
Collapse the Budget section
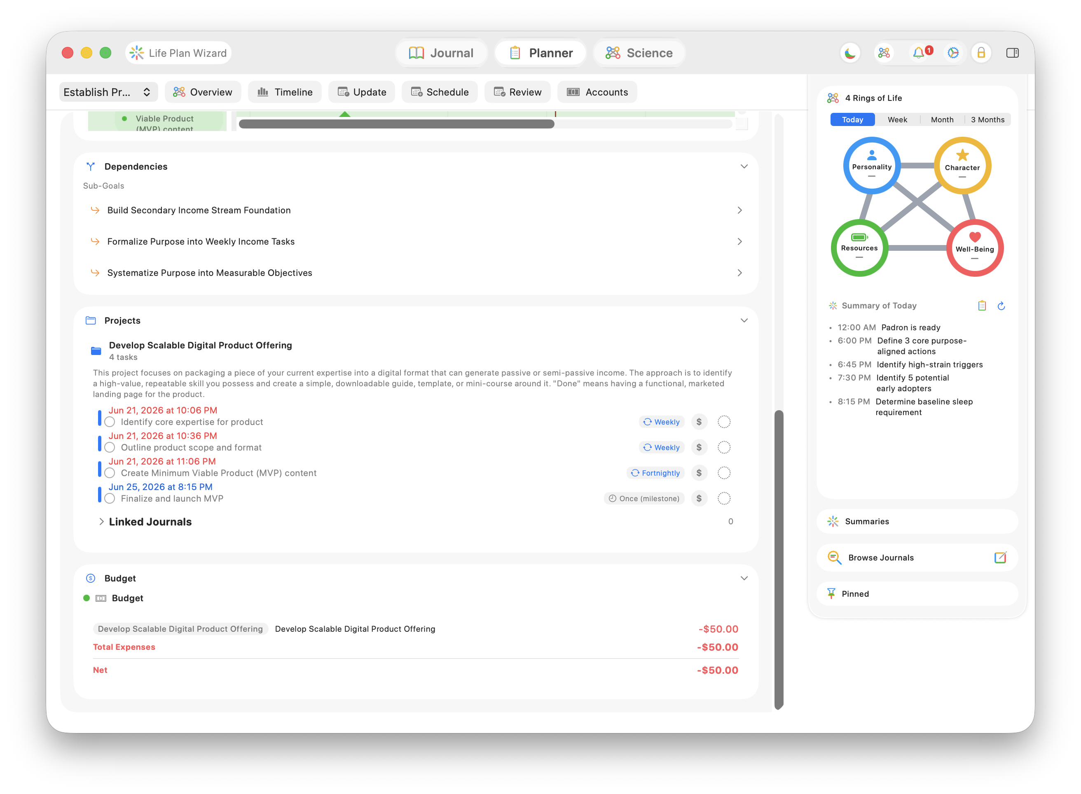click(744, 578)
